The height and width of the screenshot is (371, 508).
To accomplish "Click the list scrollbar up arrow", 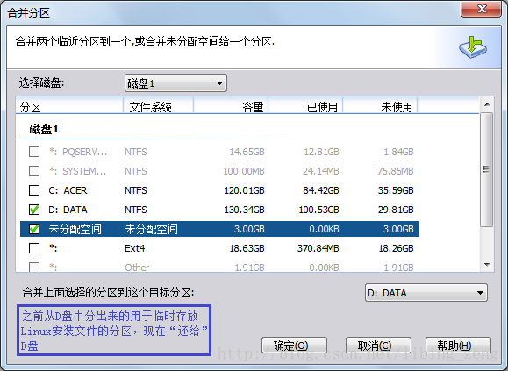I will 487,104.
